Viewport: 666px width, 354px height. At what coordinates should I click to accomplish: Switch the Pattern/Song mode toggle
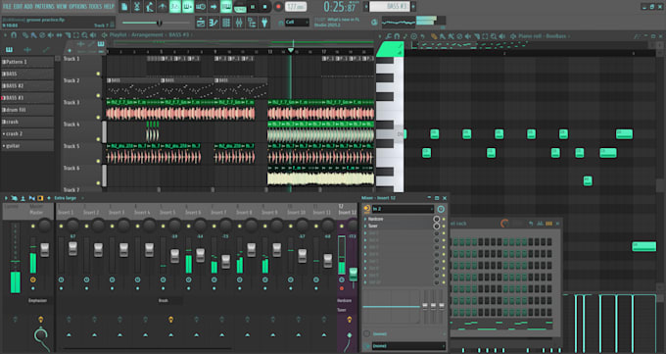[x=240, y=7]
